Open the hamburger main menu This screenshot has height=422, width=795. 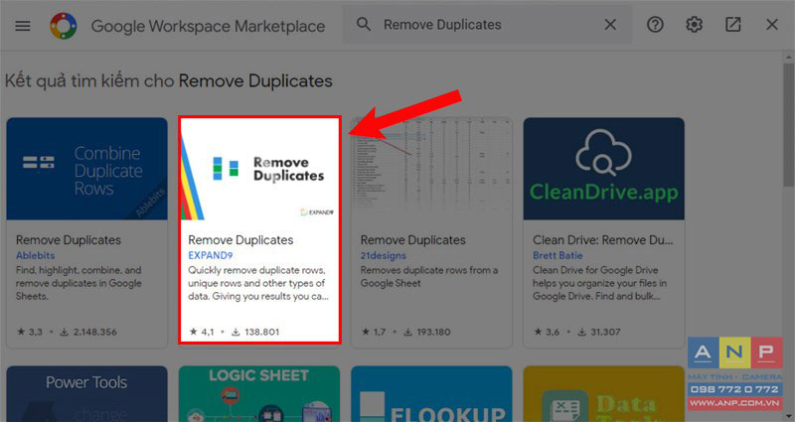(x=23, y=26)
